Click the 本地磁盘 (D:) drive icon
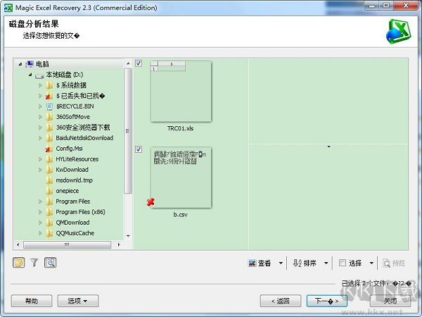 39,75
